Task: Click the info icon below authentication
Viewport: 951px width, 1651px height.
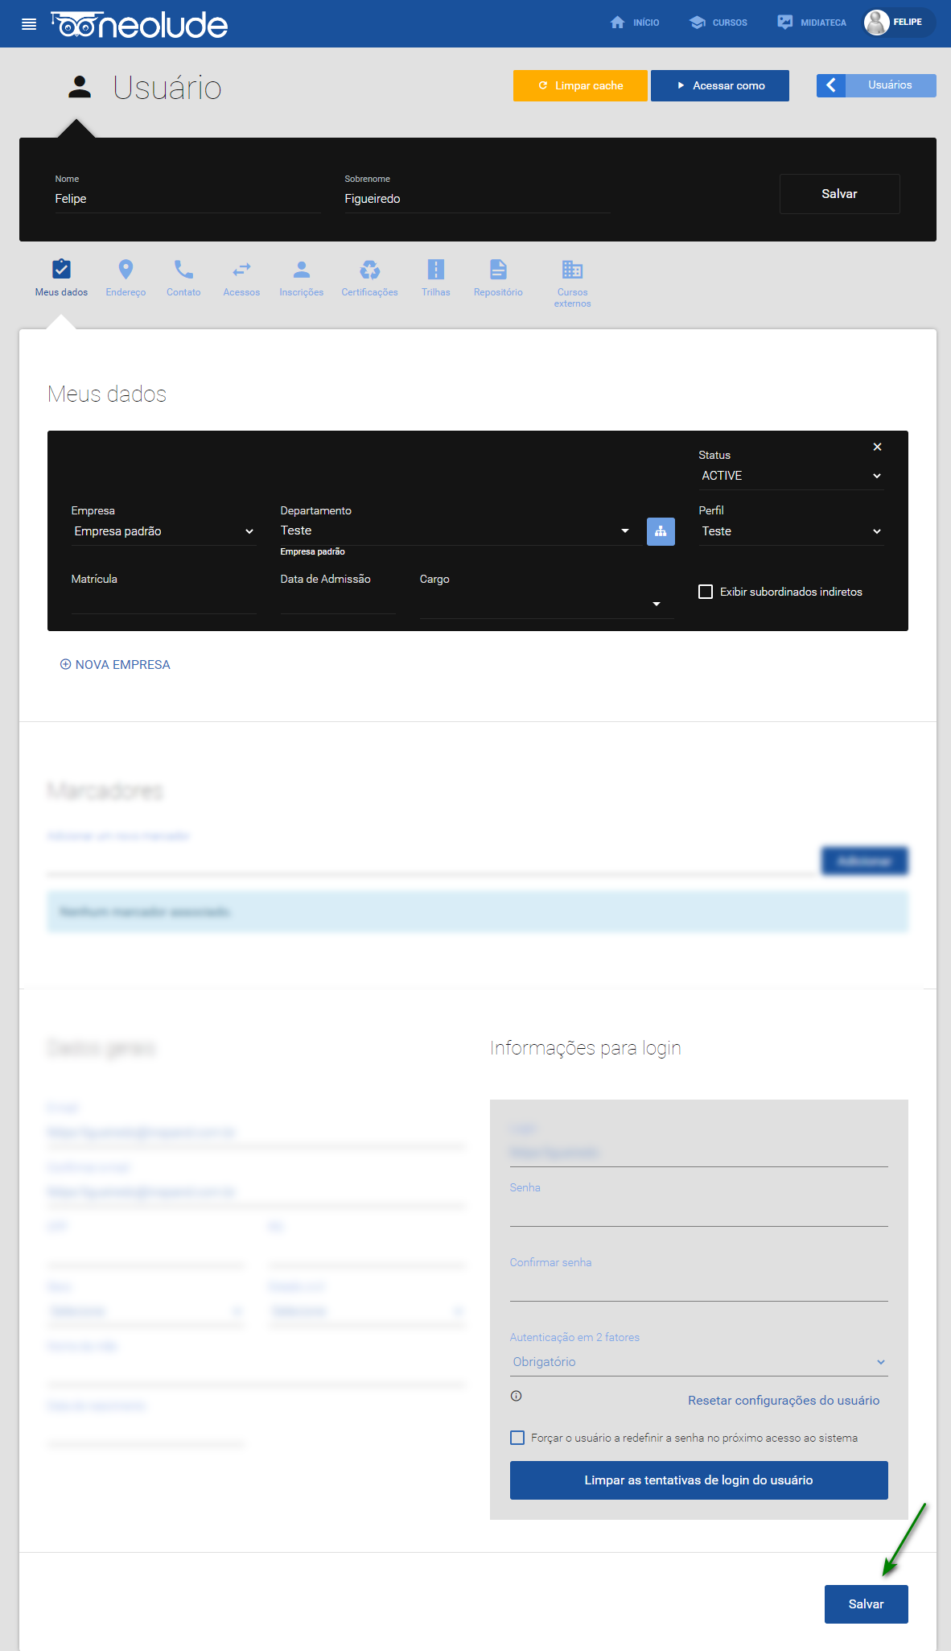Action: (517, 1396)
